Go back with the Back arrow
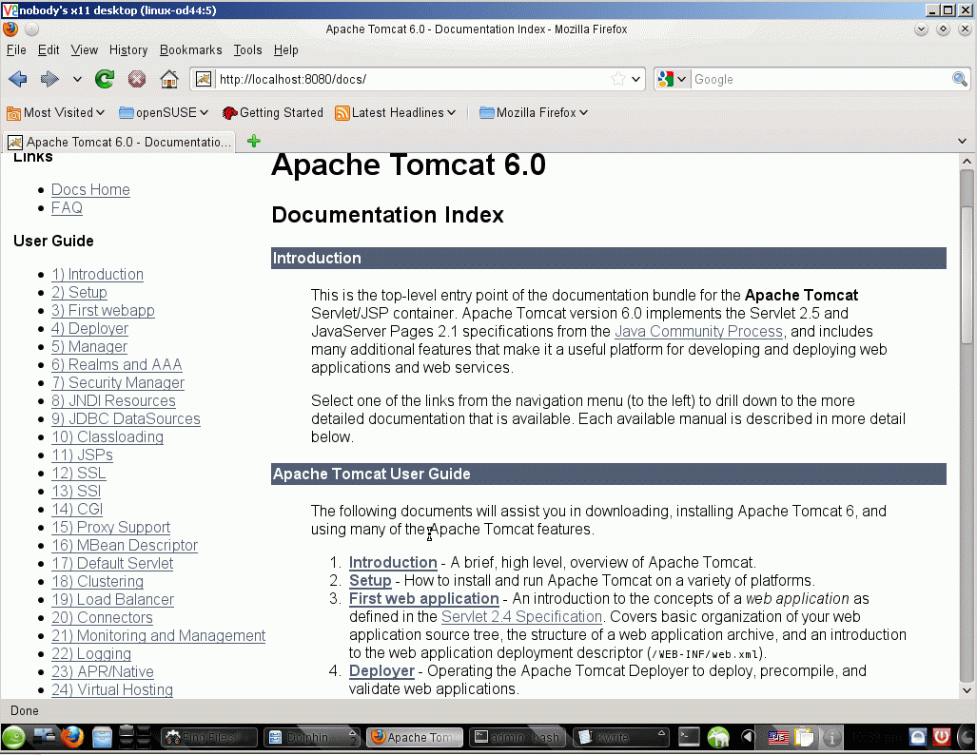Image resolution: width=977 pixels, height=755 pixels. tap(18, 79)
